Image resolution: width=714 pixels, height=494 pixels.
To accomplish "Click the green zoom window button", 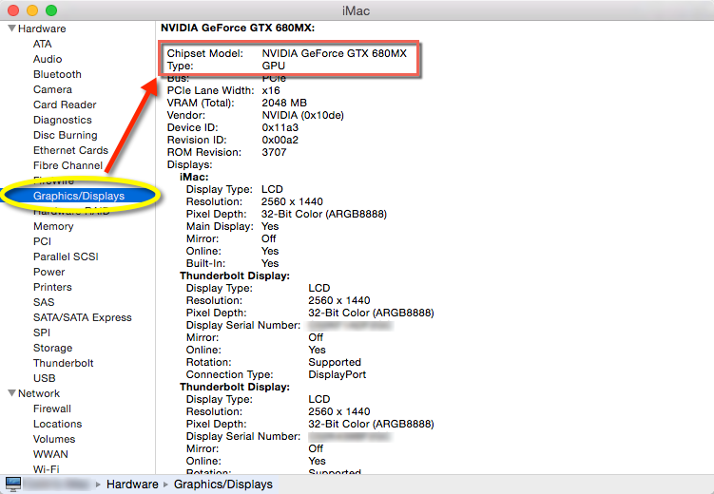I will [51, 10].
